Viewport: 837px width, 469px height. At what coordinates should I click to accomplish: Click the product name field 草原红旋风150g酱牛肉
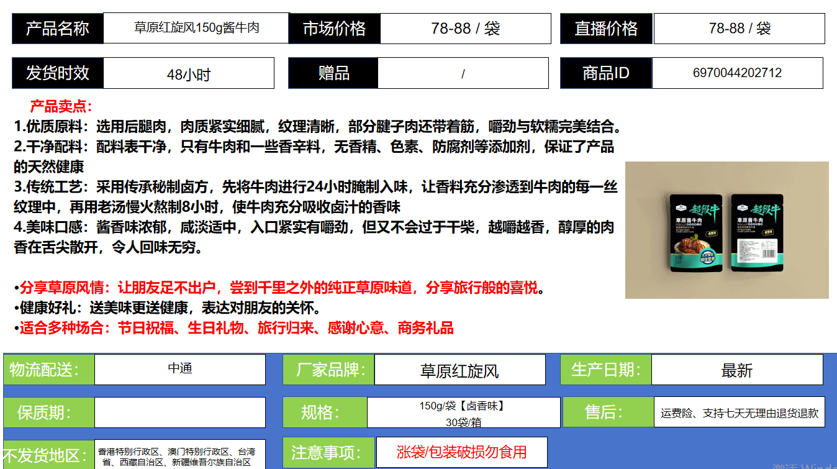tap(196, 28)
